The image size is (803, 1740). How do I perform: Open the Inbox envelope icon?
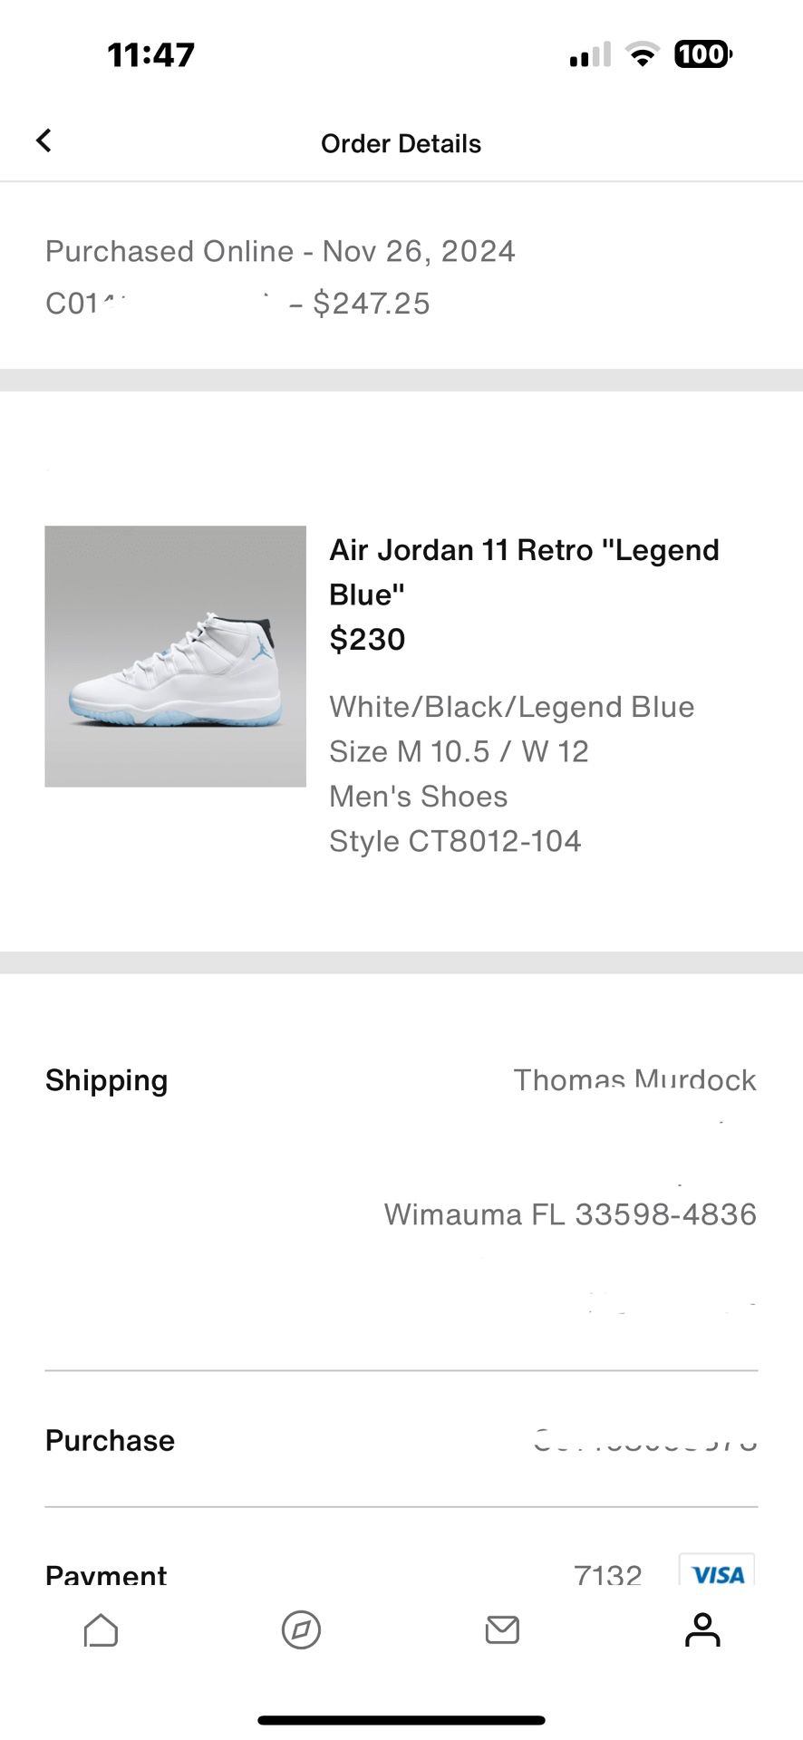pos(502,1629)
